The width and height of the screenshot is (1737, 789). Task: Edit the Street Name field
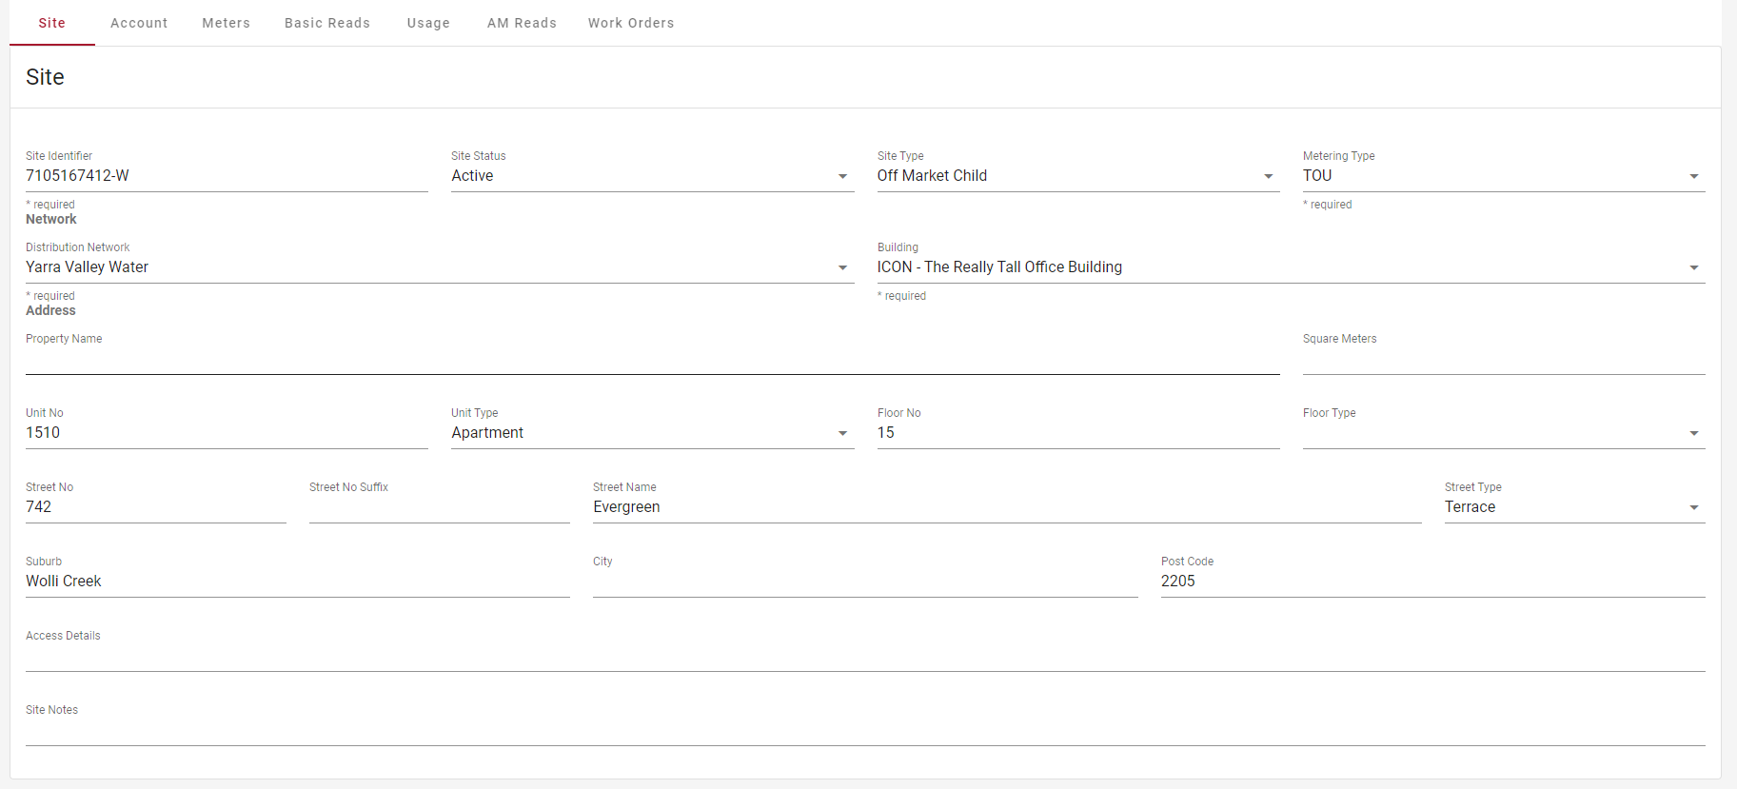point(1006,507)
